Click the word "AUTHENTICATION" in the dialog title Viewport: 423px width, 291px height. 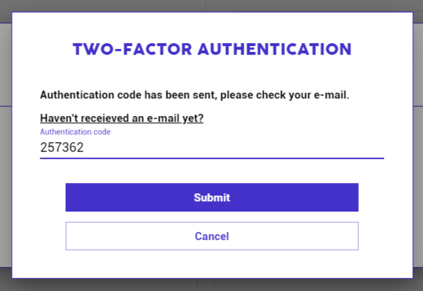[x=275, y=50]
